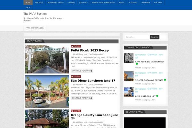192x128 pixels.
Task: Go to the YouTube menu link
Action: click(x=132, y=3)
